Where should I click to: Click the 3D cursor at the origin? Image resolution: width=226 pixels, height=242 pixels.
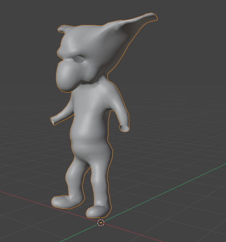[101, 223]
